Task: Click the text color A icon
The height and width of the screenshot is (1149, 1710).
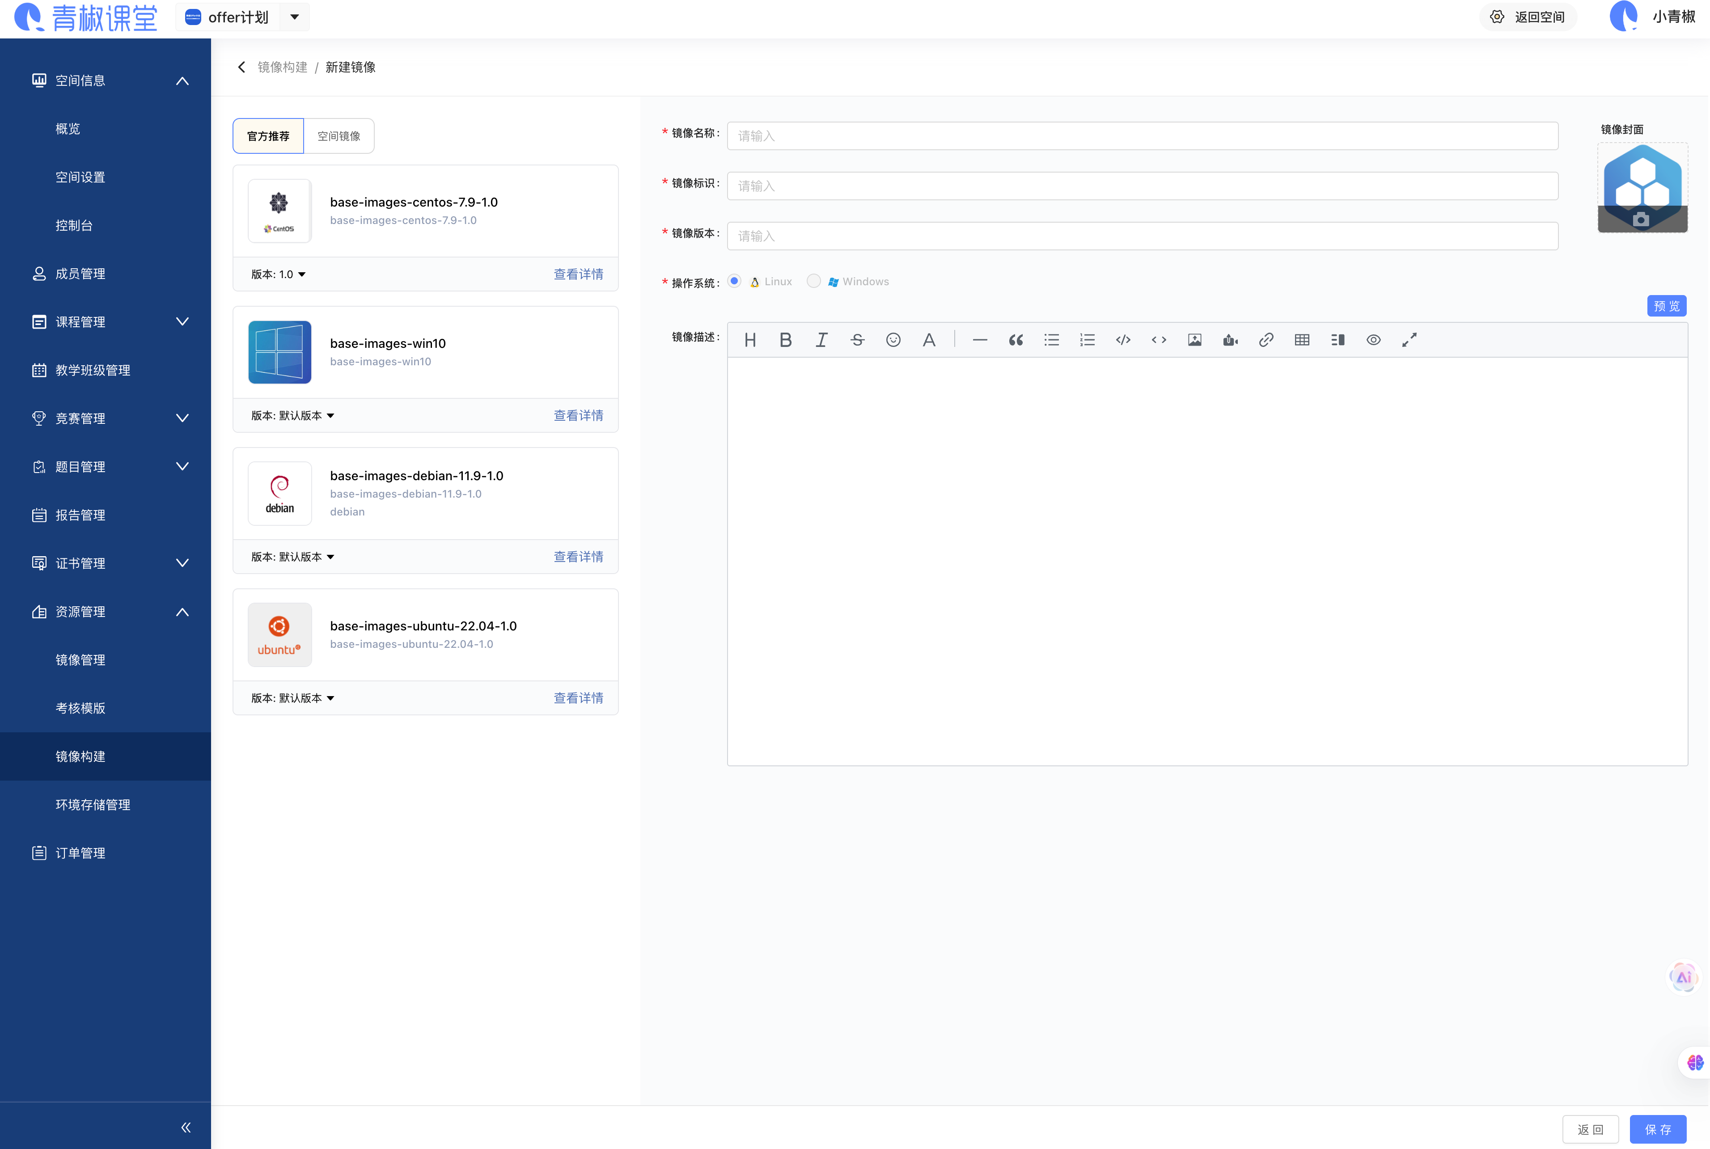Action: (x=929, y=340)
